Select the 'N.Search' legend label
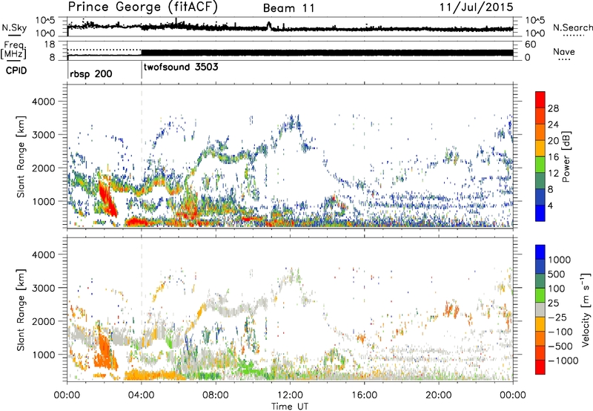 point(572,27)
